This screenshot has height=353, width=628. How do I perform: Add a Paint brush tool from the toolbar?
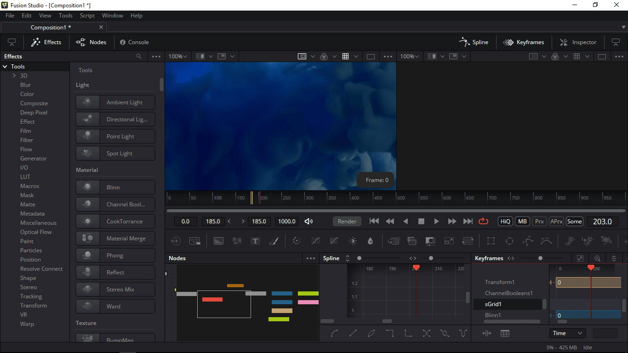(x=274, y=241)
